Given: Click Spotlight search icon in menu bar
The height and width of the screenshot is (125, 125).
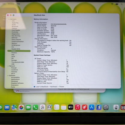Looking at the screenshot, I should 121,4.
